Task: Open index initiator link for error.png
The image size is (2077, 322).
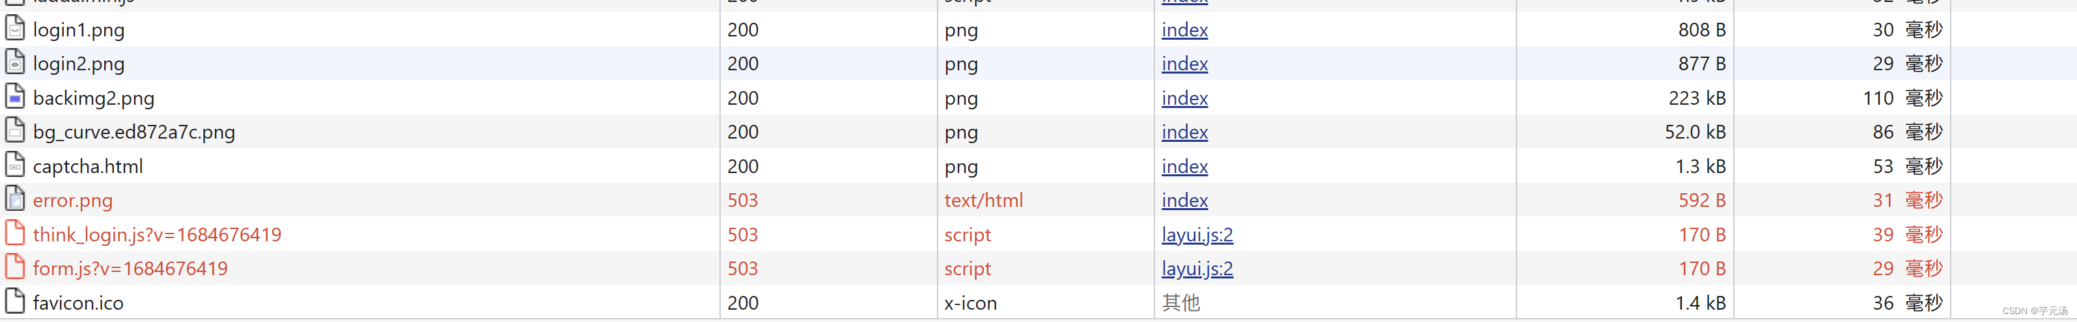Action: [1184, 200]
